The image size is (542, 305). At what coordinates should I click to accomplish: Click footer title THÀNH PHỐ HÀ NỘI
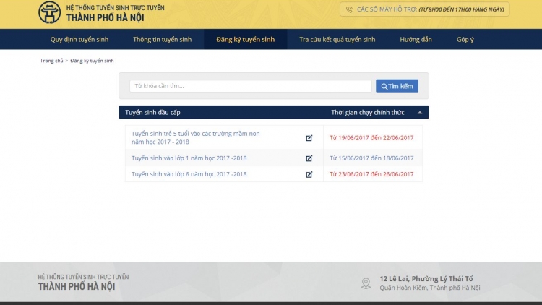77,287
